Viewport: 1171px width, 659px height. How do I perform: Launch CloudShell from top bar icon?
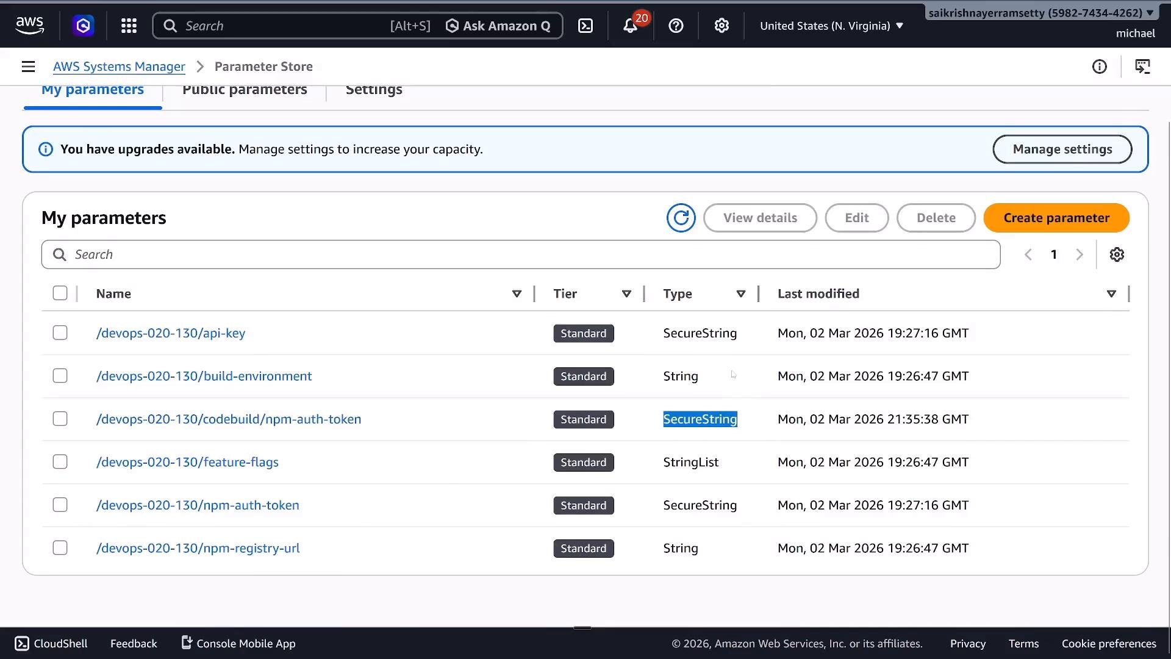(585, 26)
